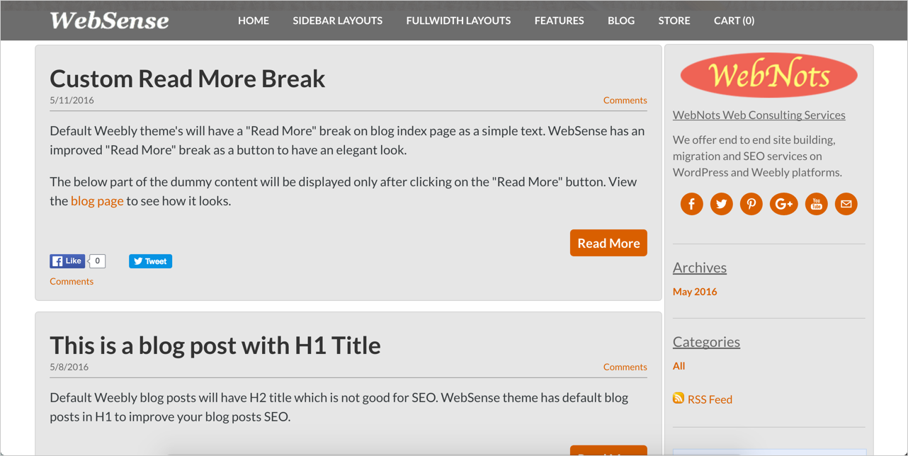
Task: Click the orange RSS feed icon
Action: pos(679,399)
